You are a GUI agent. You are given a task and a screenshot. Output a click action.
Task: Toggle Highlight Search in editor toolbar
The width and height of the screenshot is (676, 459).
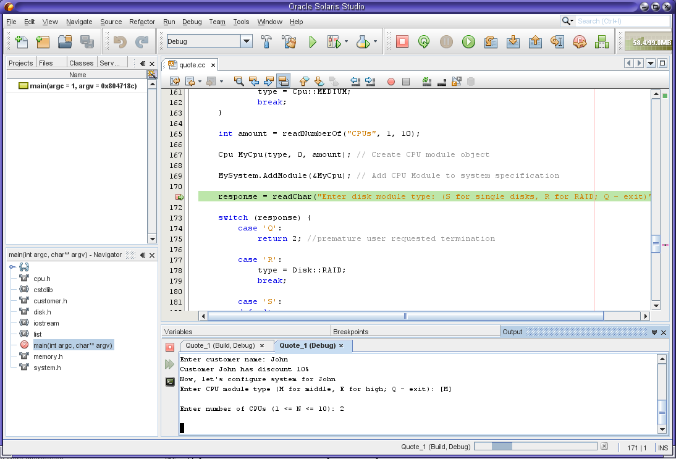pos(284,81)
